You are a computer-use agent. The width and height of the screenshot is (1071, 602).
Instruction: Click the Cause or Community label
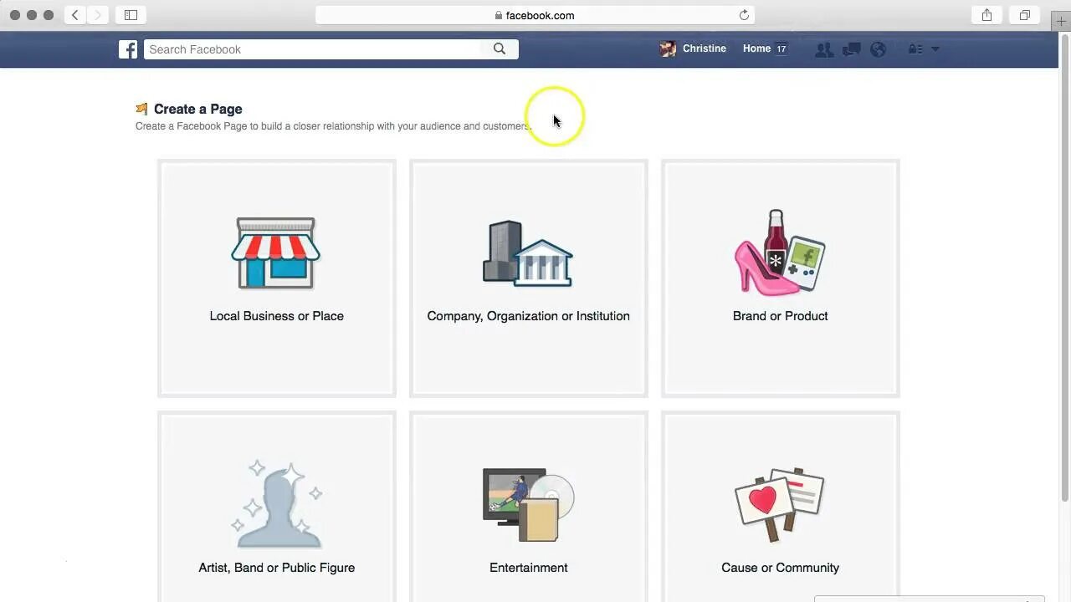coord(781,568)
